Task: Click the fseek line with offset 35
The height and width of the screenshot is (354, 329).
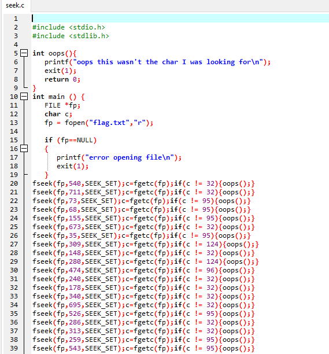Action: click(x=142, y=235)
